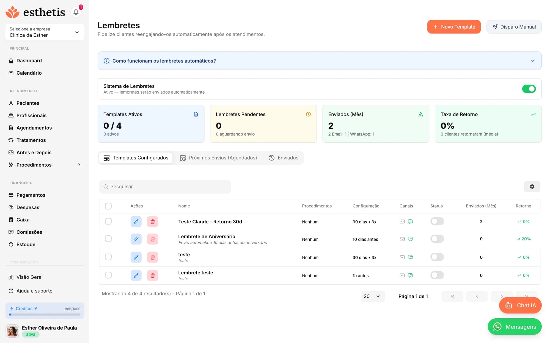550x343 pixels.
Task: Open the Chat IA assistant
Action: pyautogui.click(x=520, y=305)
